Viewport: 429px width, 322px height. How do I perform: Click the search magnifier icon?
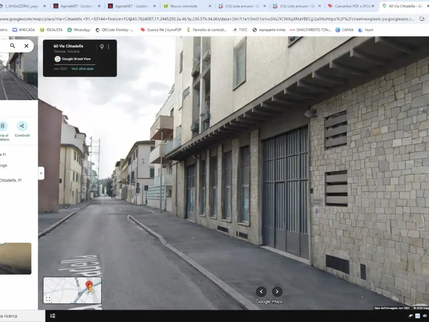tap(12, 46)
